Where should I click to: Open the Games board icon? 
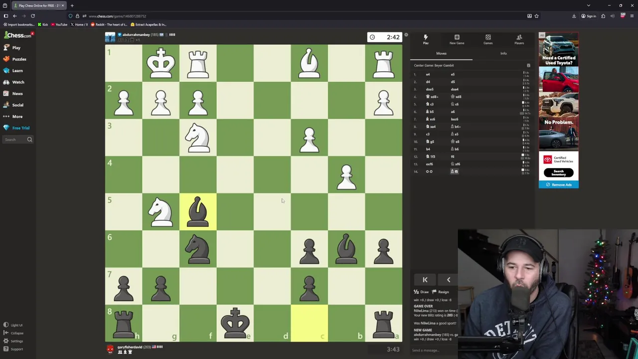tap(488, 40)
